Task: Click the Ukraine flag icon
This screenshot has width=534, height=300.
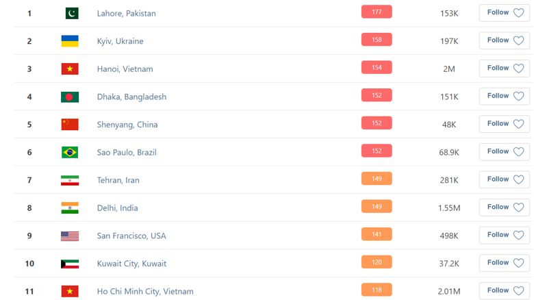Action: tap(70, 41)
